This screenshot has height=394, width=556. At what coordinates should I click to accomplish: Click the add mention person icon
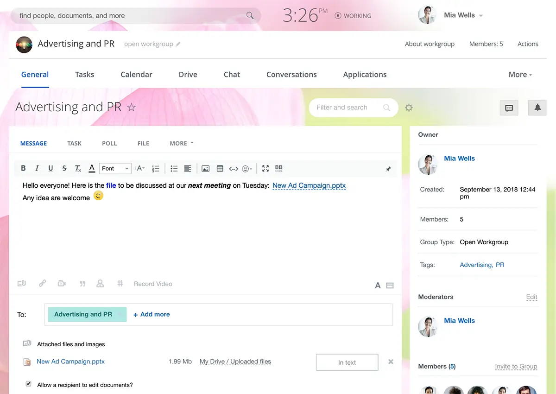tap(100, 284)
